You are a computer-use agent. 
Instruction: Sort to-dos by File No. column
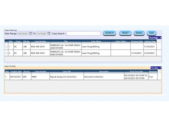click(27, 71)
